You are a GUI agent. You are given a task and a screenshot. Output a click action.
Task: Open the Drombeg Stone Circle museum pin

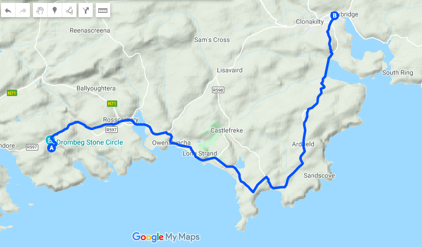pyautogui.click(x=50, y=140)
